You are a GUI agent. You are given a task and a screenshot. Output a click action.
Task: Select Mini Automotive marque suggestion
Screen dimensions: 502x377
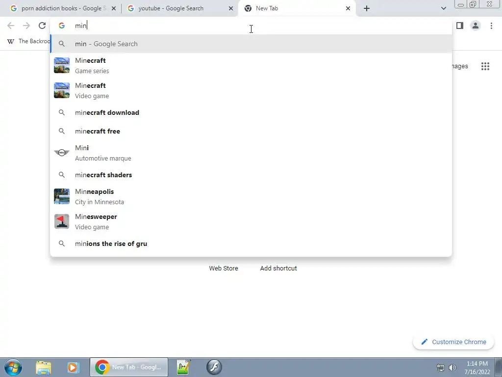tap(251, 153)
